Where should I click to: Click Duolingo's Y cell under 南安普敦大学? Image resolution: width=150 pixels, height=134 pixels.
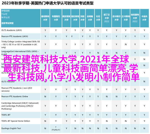66,128
